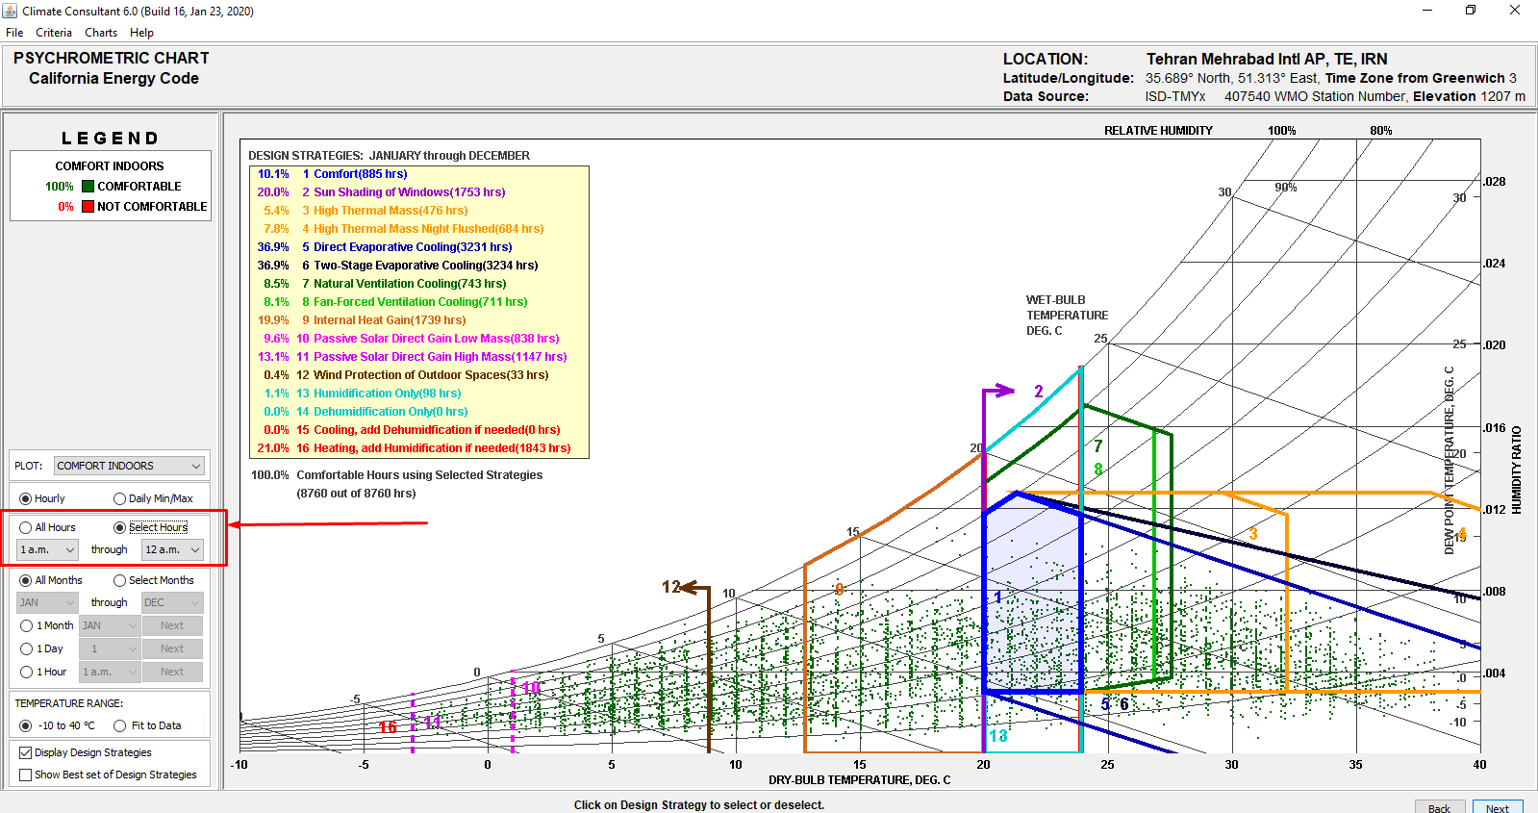The image size is (1538, 813).
Task: Toggle the Display Design Strategies checkbox
Action: tap(26, 752)
